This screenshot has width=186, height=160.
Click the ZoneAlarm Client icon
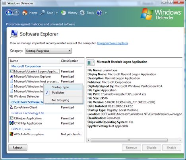coord(12,107)
